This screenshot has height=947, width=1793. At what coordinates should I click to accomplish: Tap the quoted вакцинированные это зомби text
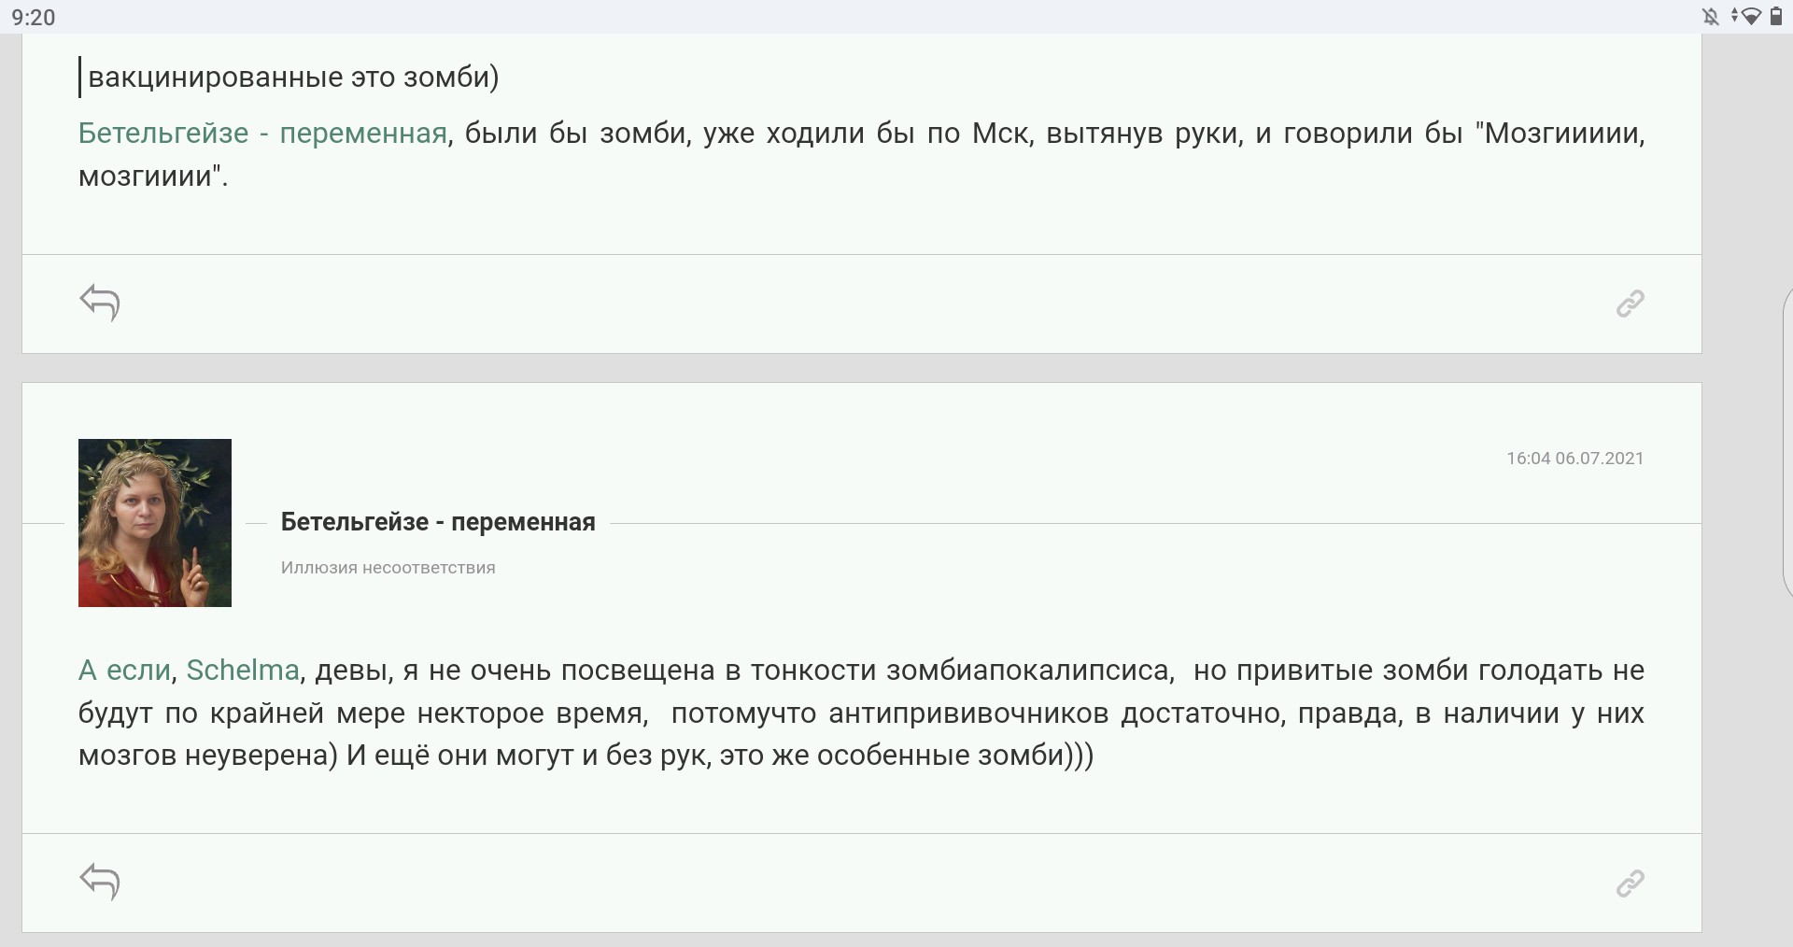293,77
